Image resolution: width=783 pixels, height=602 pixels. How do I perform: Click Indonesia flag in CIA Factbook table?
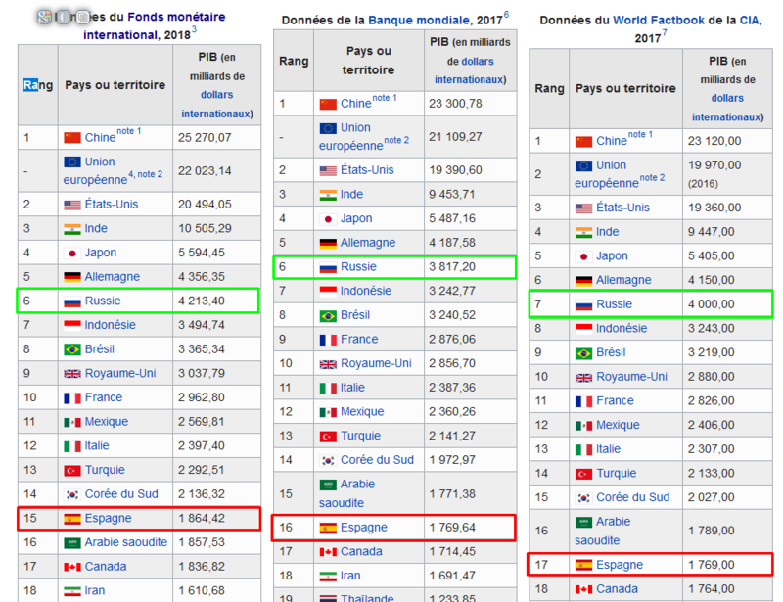click(583, 329)
